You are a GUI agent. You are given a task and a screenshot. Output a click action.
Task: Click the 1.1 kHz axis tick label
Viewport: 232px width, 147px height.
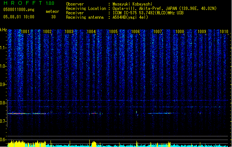point(3,48)
